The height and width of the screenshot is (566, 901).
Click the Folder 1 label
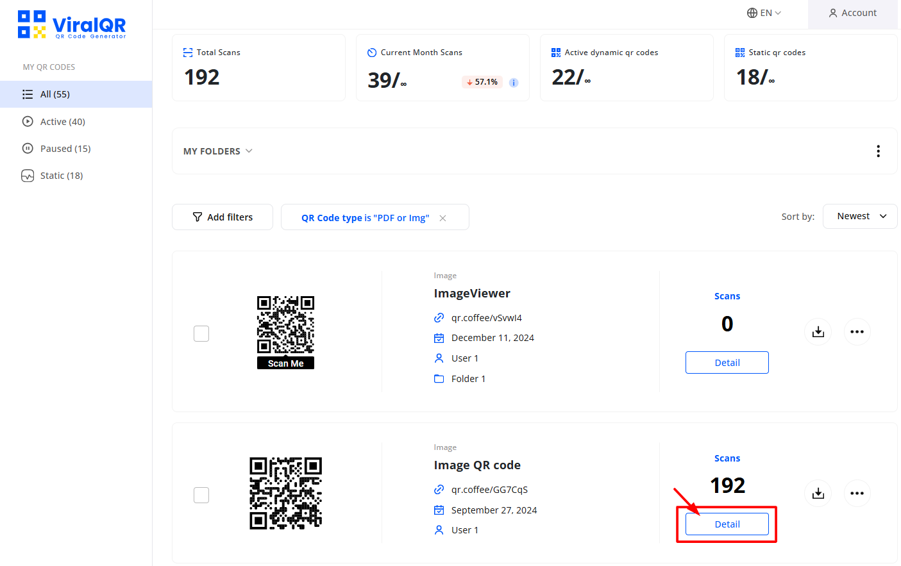pyautogui.click(x=468, y=379)
